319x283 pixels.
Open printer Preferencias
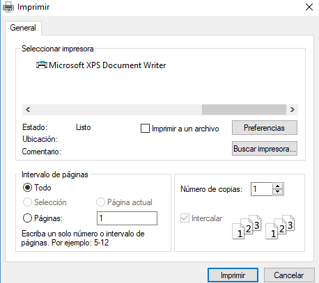265,128
